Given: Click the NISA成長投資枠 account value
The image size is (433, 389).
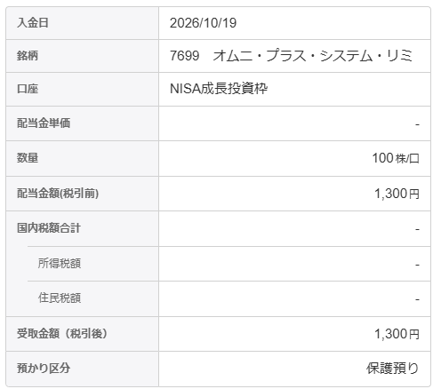Looking at the screenshot, I should click(219, 89).
